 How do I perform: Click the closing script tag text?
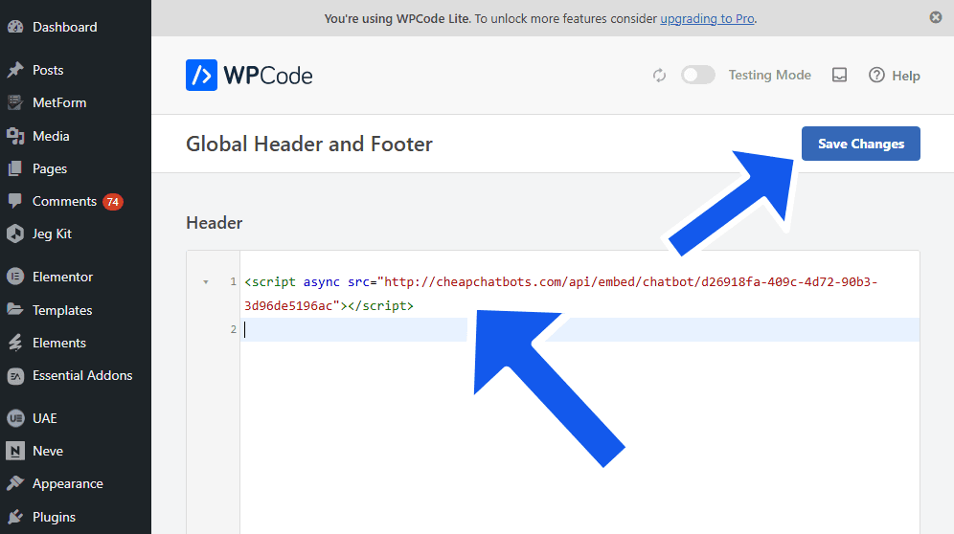coord(381,306)
